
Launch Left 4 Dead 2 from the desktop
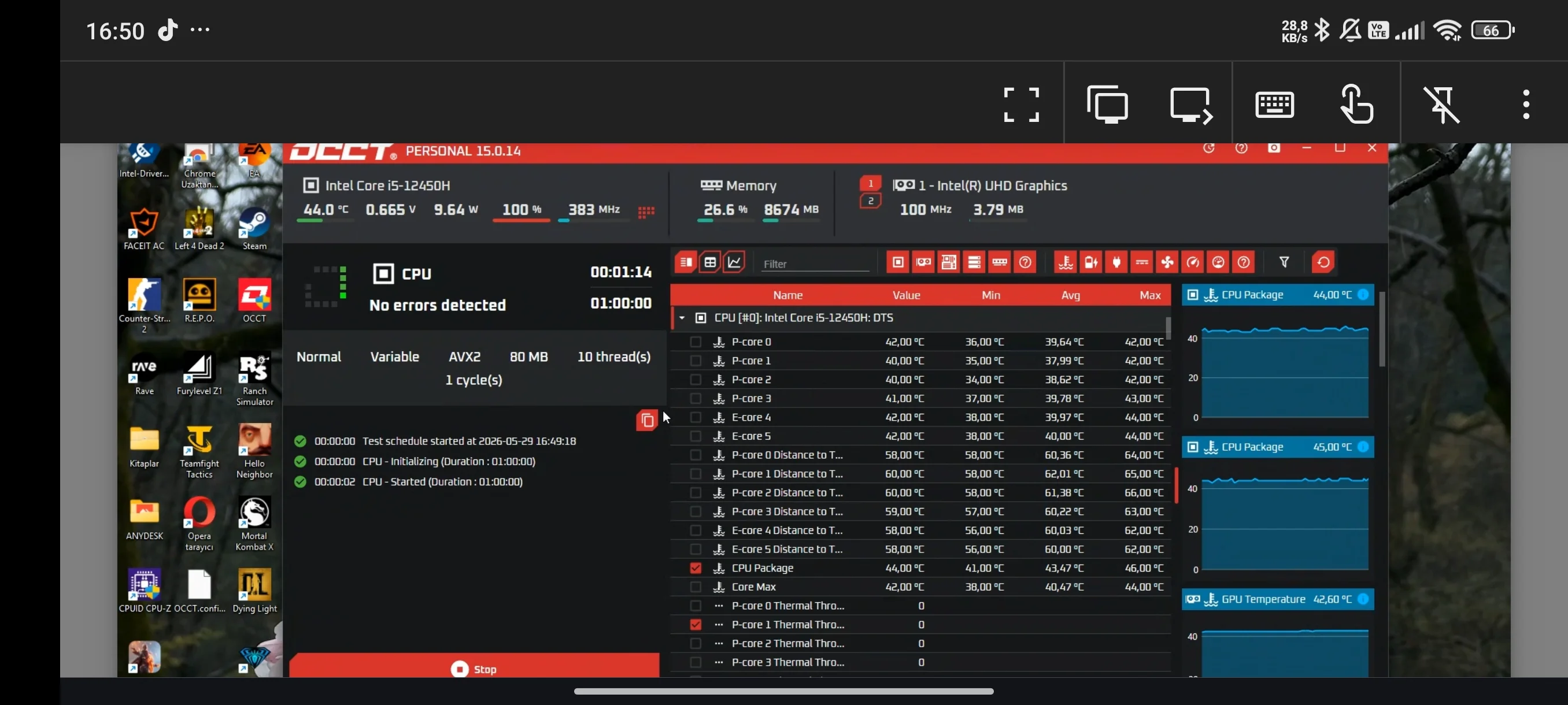pyautogui.click(x=199, y=229)
